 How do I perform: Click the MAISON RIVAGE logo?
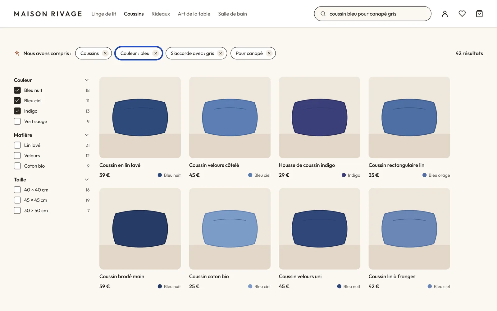48,14
